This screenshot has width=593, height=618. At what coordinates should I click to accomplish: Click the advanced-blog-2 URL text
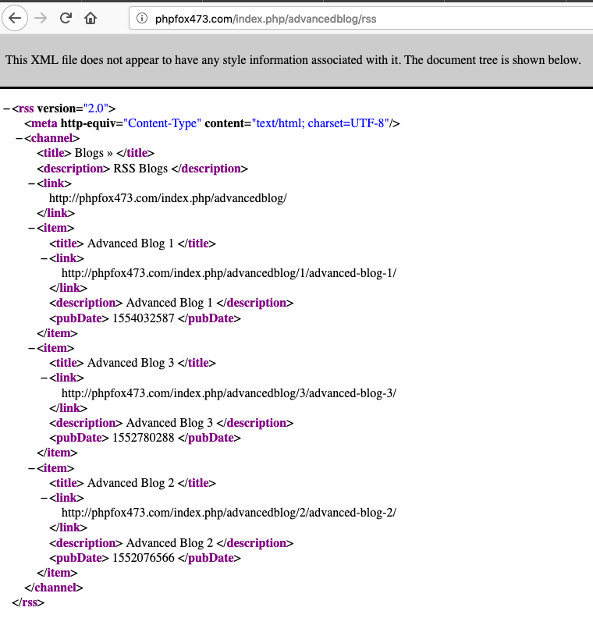229,513
